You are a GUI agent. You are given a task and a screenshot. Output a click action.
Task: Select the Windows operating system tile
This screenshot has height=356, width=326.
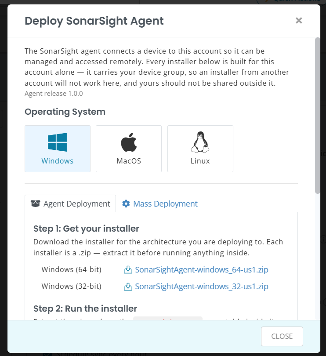click(58, 149)
